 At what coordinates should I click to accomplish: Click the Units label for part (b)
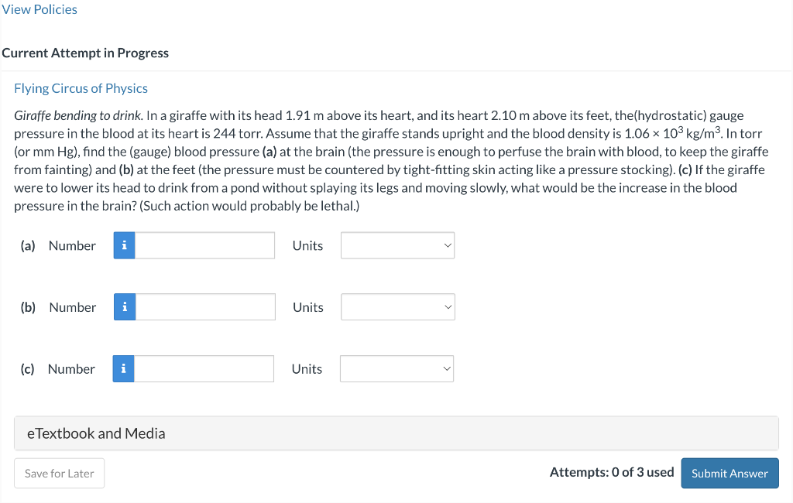pos(307,307)
